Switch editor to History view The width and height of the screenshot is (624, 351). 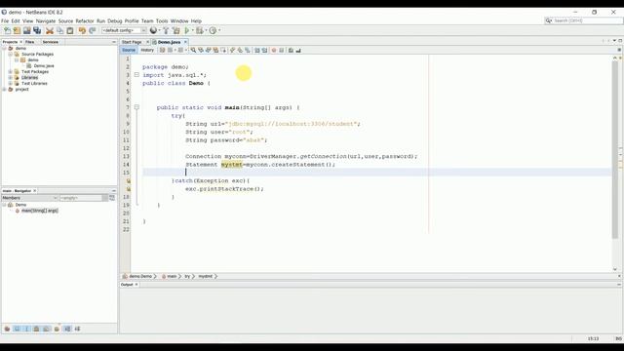pos(147,50)
